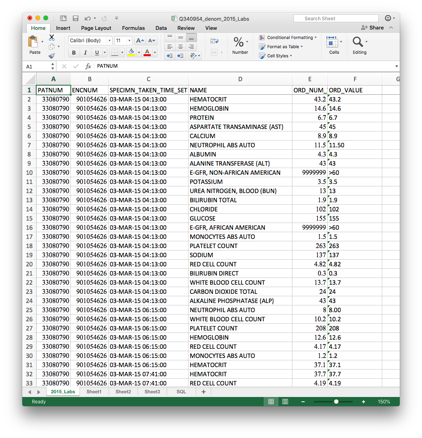Open the Page Layout ribbon tab

(96, 28)
